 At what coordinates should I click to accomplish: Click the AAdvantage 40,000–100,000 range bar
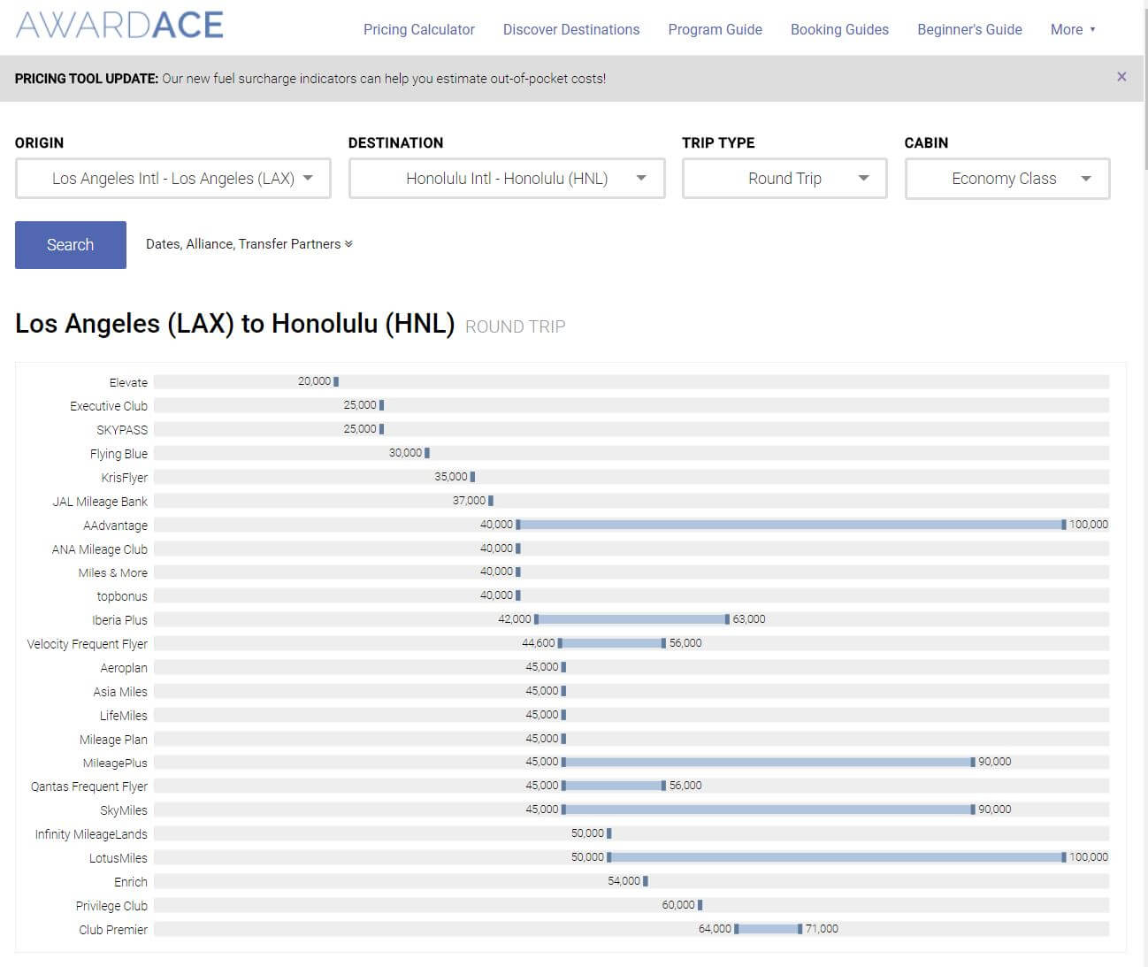791,525
